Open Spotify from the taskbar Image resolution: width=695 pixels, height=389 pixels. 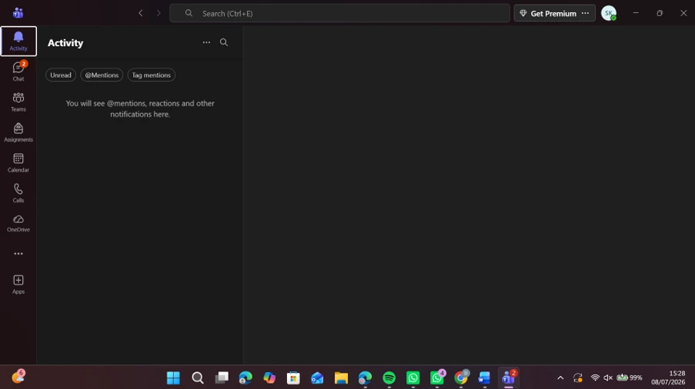click(x=389, y=377)
